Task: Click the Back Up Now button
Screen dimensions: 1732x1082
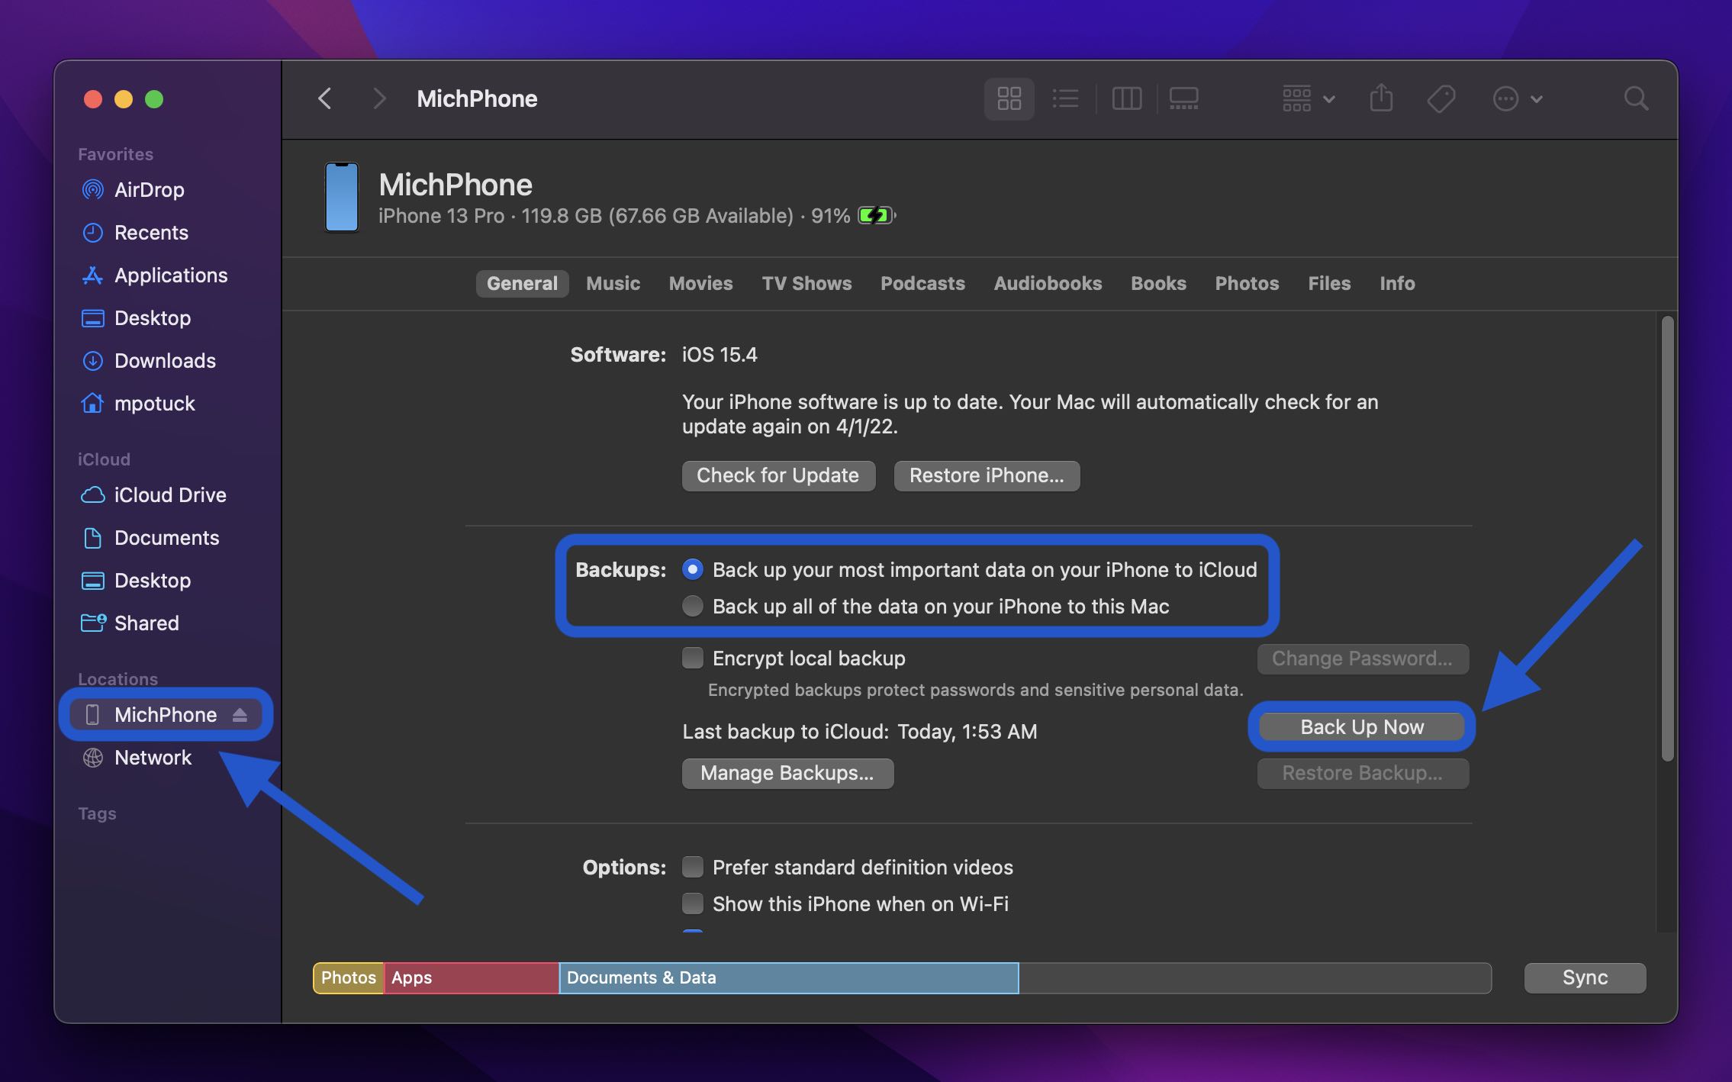Action: click(x=1362, y=726)
